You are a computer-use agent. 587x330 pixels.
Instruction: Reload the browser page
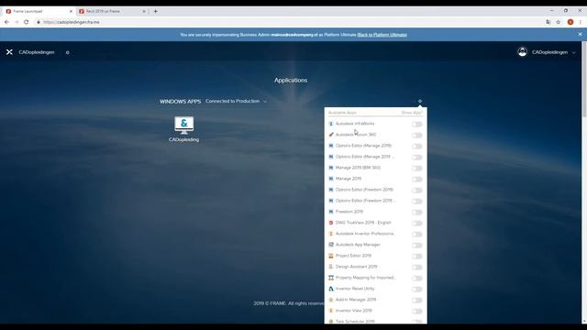pos(27,22)
